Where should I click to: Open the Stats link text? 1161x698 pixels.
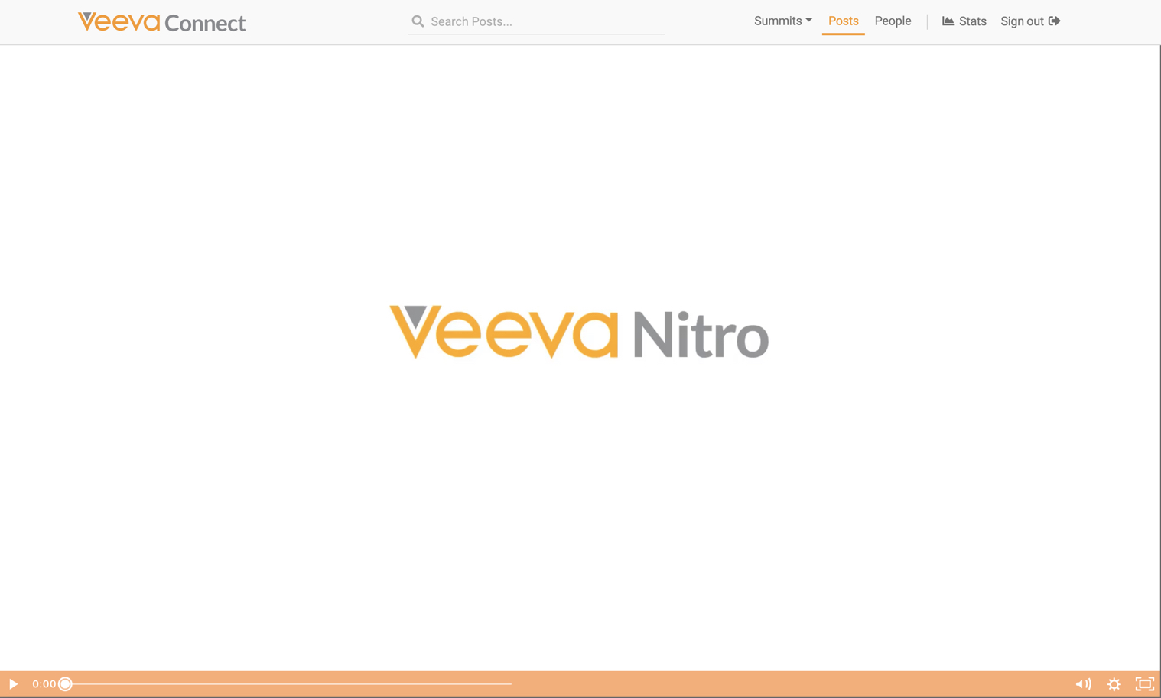tap(972, 21)
